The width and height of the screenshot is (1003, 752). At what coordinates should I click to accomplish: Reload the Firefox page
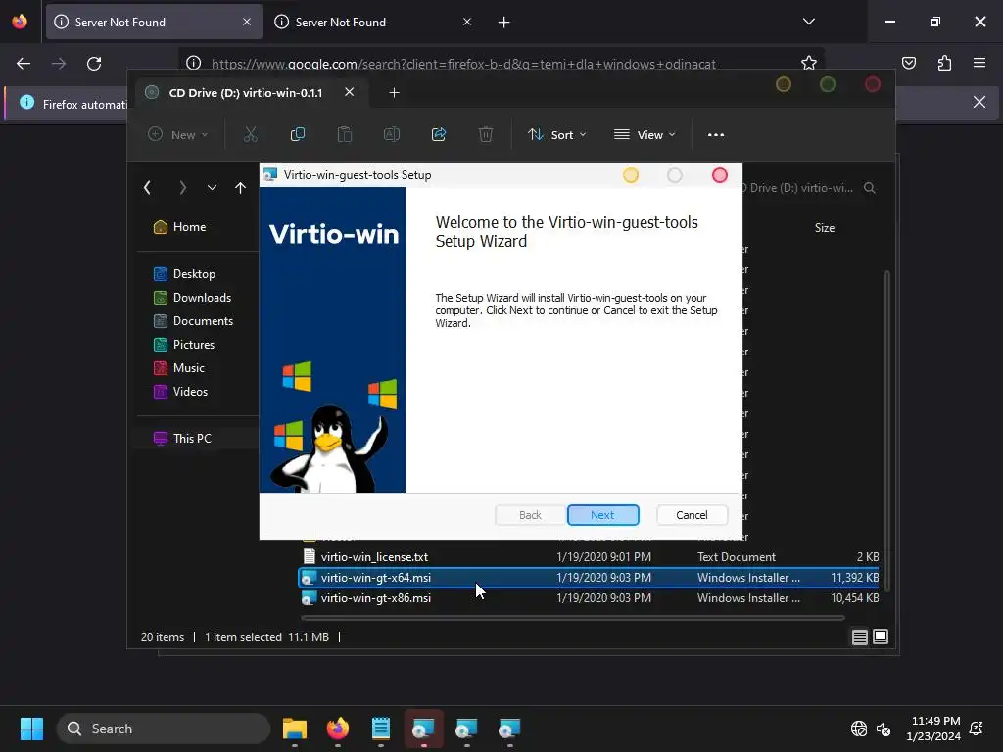point(94,64)
